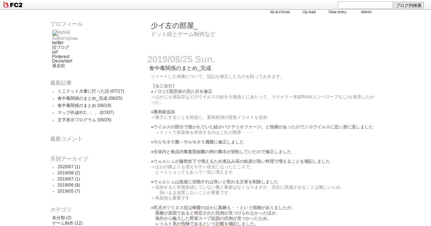Open recent entry 文字表示プログラム
Viewport: 431px width, 226px height.
[x=84, y=120]
